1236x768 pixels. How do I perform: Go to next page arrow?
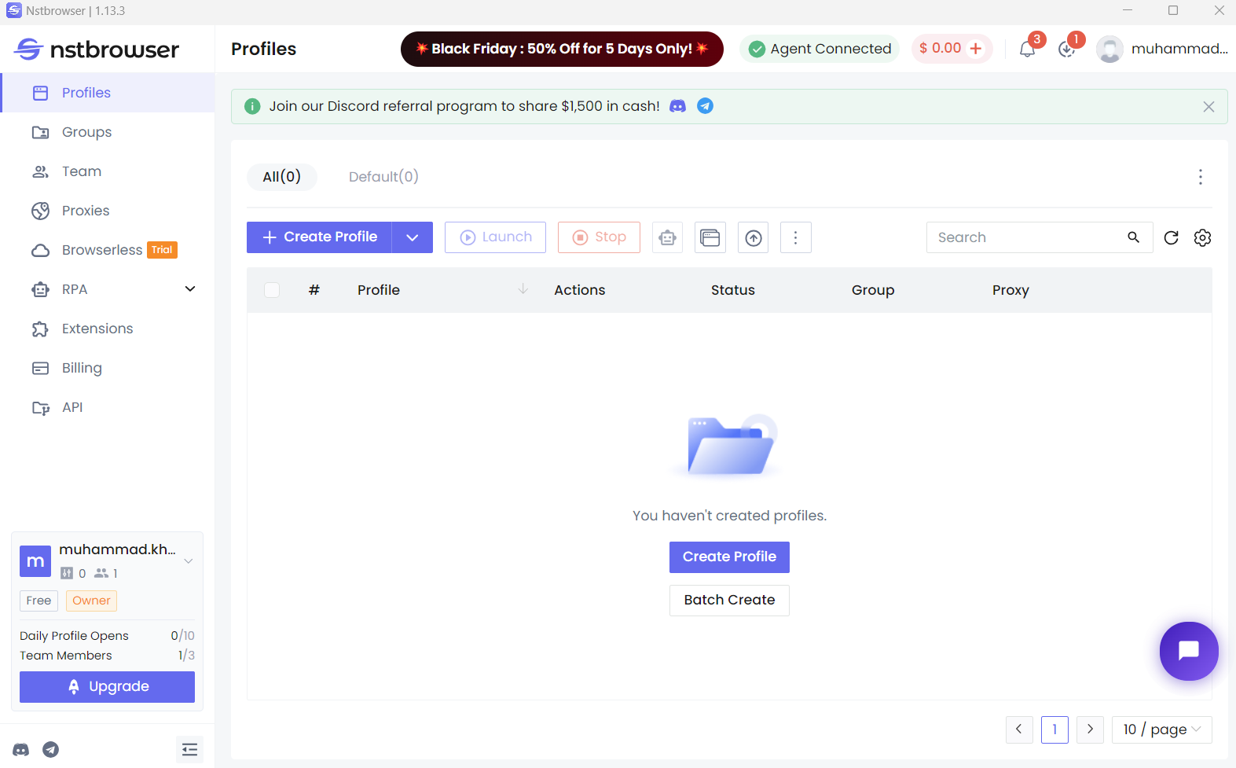pos(1090,729)
